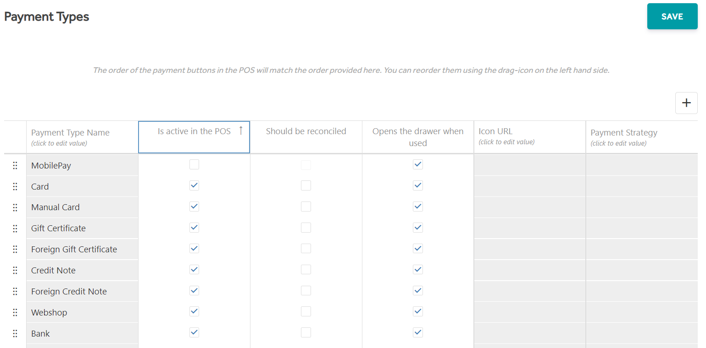The height and width of the screenshot is (348, 706).
Task: Uncheck Foreign Credit Note opens the drawer
Action: 418,291
